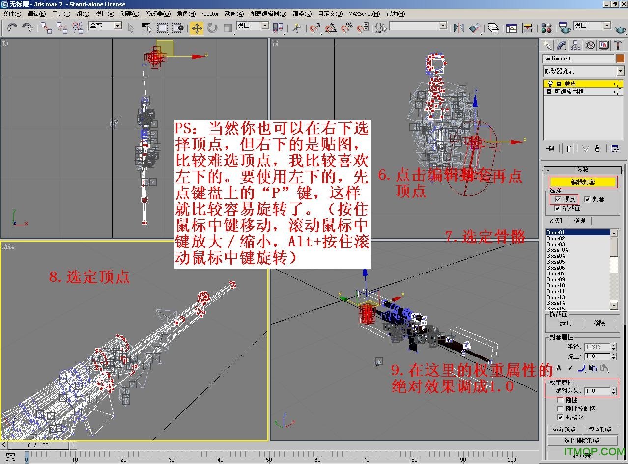Viewport: 628px width, 464px height.
Task: Open the Layer Manager icon
Action: 493,28
